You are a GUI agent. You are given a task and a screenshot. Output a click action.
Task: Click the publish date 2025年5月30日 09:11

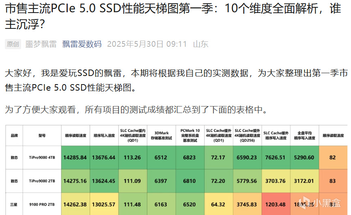coord(147,44)
